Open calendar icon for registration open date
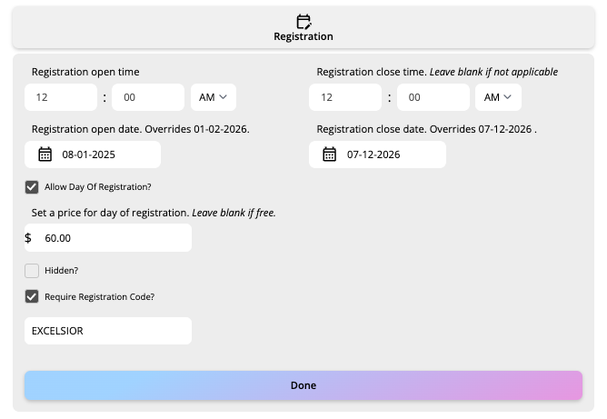Viewport: 607px width, 419px height. point(45,155)
